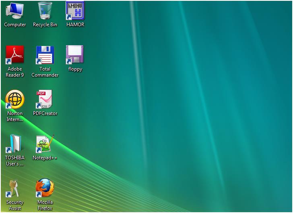This screenshot has height=213, width=293.
Task: Select the Notepad++ shortcut icon
Action: (45, 144)
